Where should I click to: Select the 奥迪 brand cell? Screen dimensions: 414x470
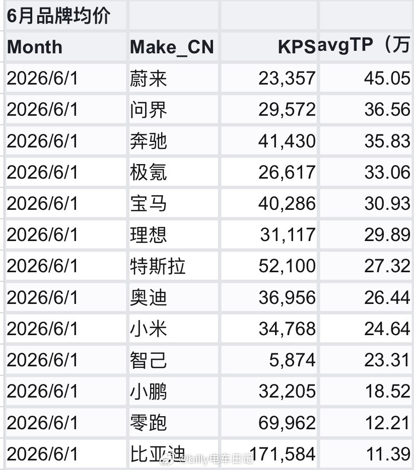(174, 297)
